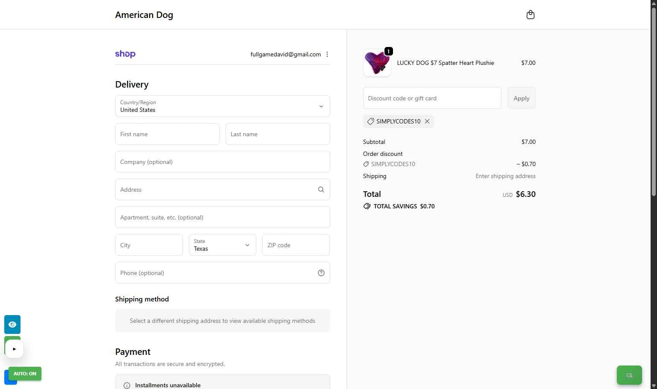
Task: Click the shipping methods notice box
Action: [223, 321]
